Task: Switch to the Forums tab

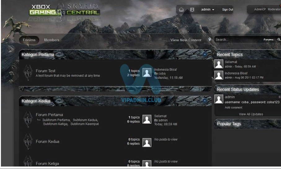Action: pos(29,40)
